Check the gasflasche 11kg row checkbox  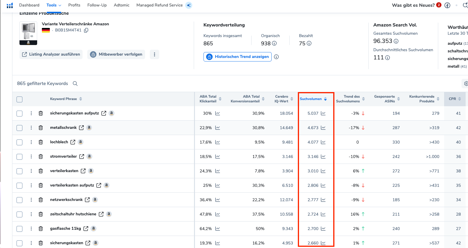(x=19, y=229)
